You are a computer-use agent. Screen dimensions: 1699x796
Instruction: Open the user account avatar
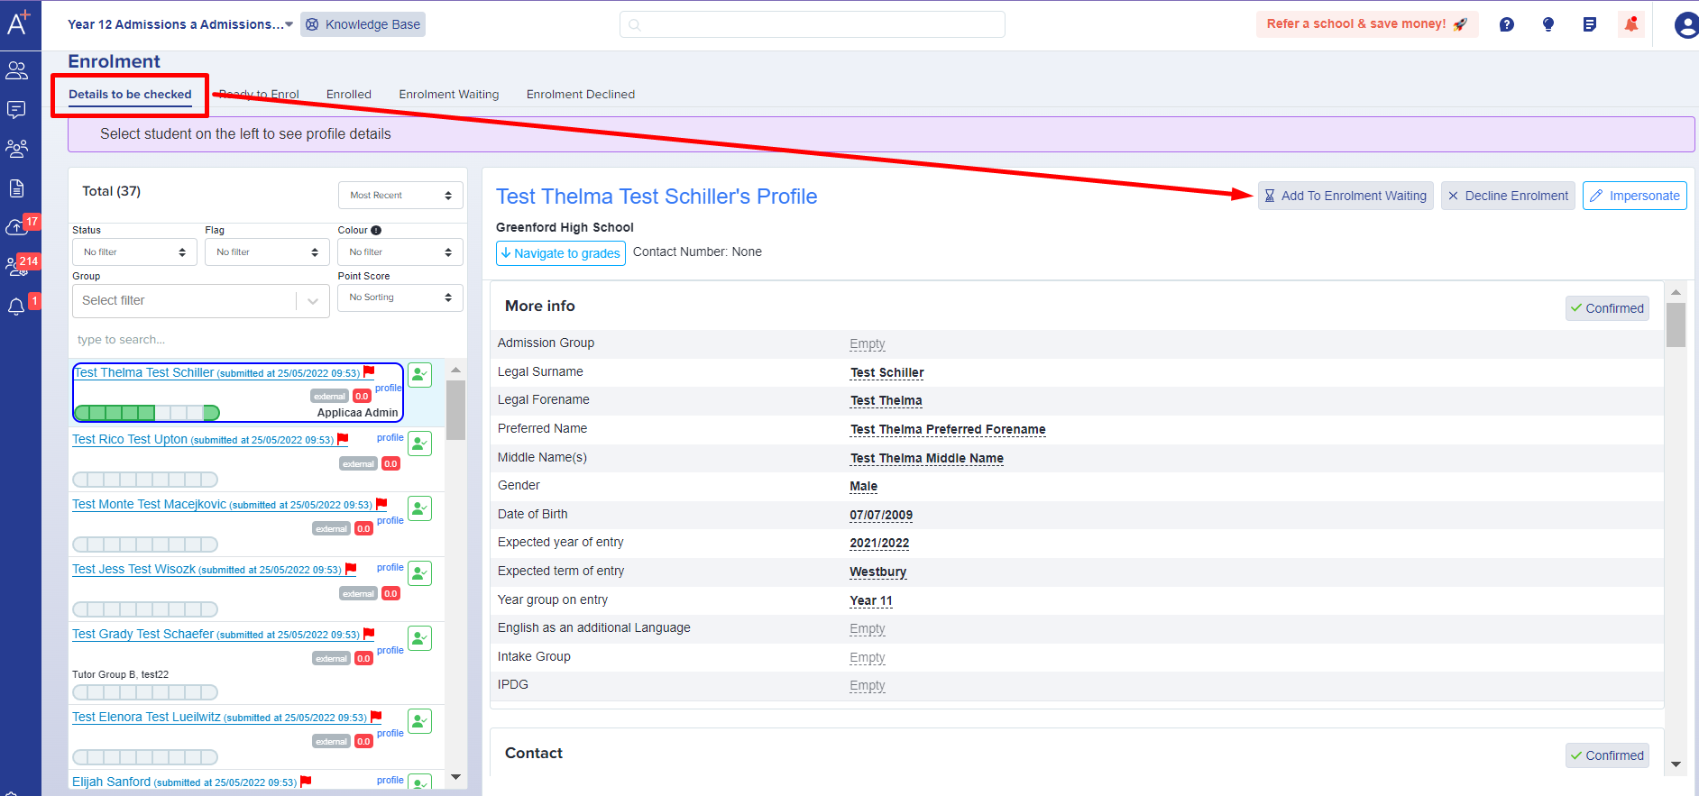[1686, 24]
